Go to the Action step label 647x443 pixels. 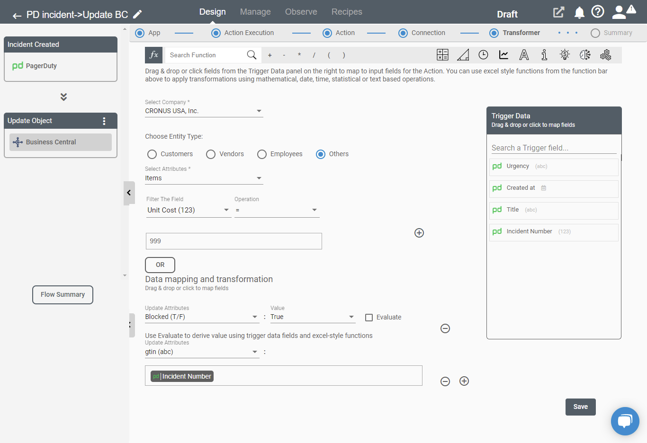pyautogui.click(x=345, y=33)
